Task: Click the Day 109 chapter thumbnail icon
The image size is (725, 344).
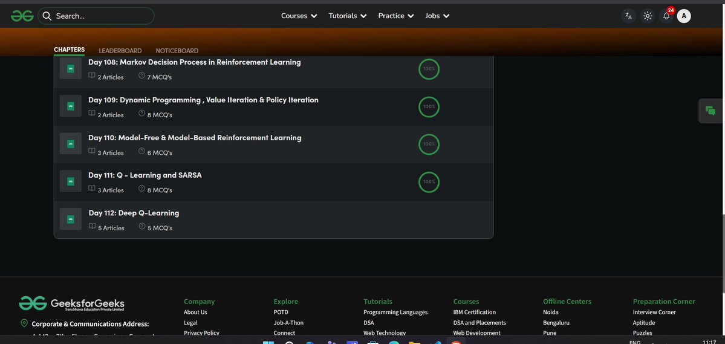Action: click(x=71, y=106)
